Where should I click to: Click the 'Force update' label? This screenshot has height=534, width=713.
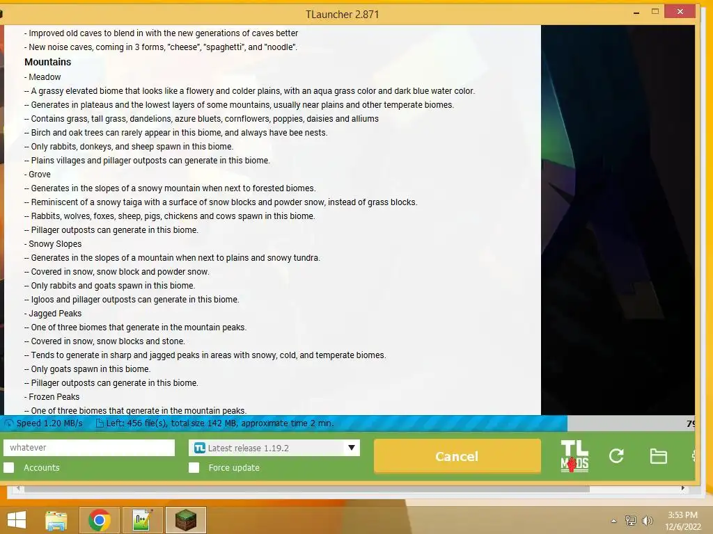coord(234,468)
